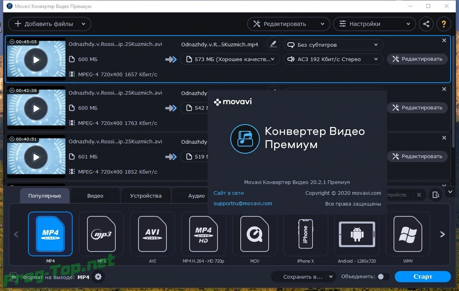Select the Android 1280x720 preset
459x291 pixels.
coord(356,234)
